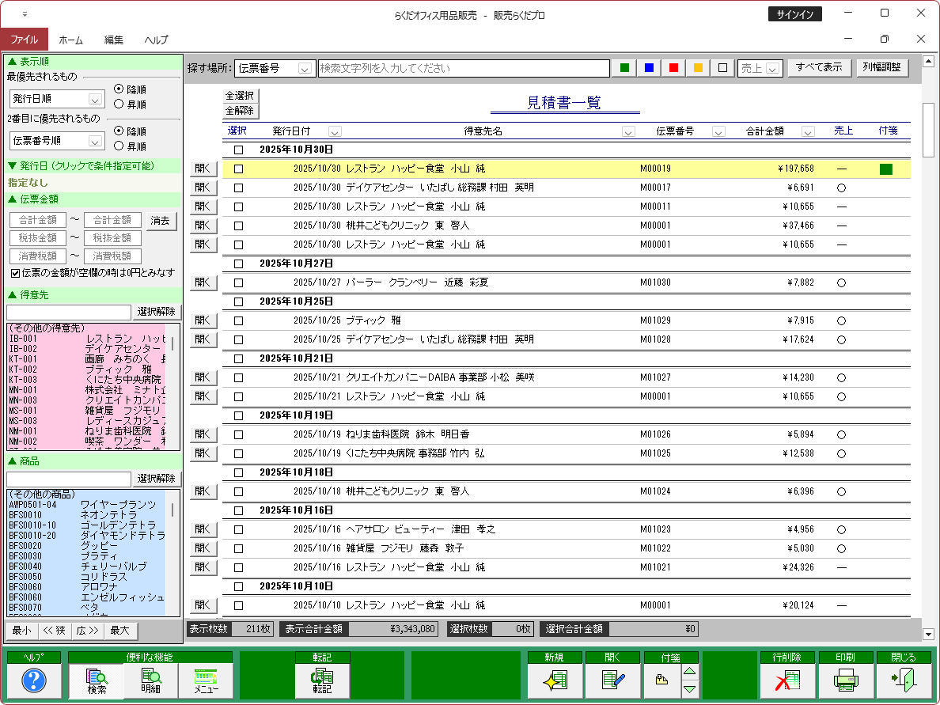Open the 合計金額 column filter dropdown
Image resolution: width=940 pixels, height=705 pixels.
coord(808,131)
